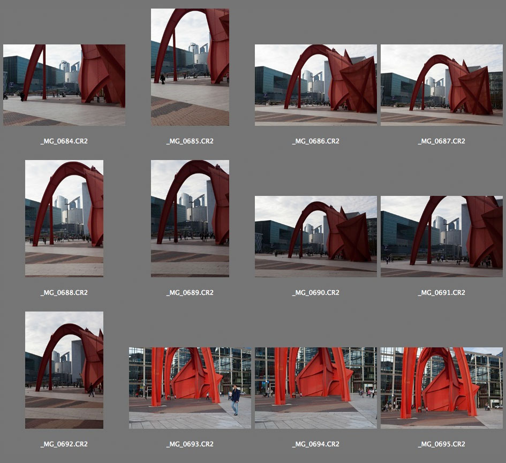506x463 pixels.
Task: Select the _MG_0687.CR2 filename label
Action: pos(441,141)
